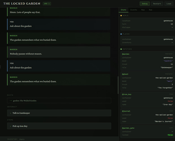Screen dimensions: 175x141
Task: Click the arrow icon beside garden exit
Action: (x=10, y=101)
